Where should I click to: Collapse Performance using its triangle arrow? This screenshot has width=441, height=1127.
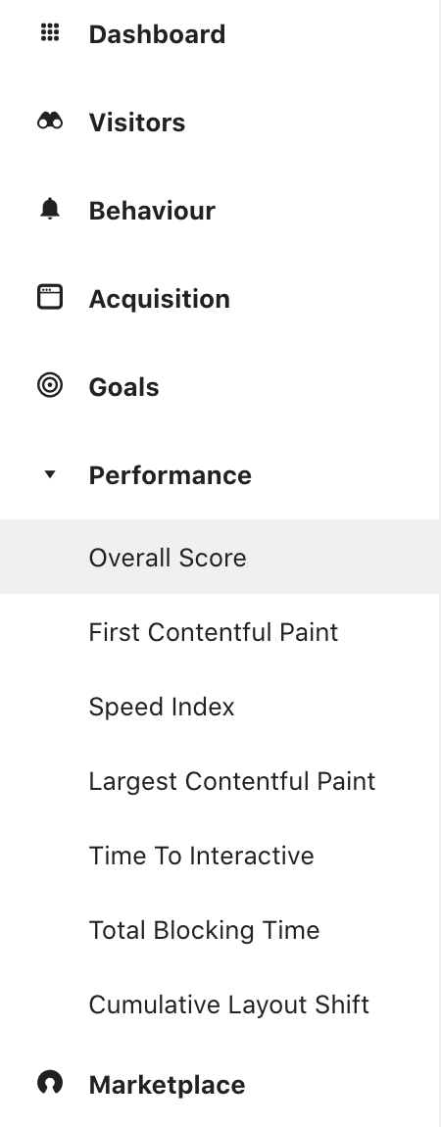(50, 474)
